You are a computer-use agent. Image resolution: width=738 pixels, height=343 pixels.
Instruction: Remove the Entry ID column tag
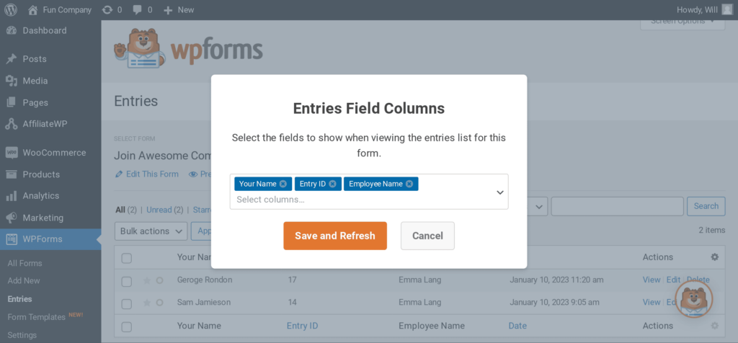coord(332,184)
